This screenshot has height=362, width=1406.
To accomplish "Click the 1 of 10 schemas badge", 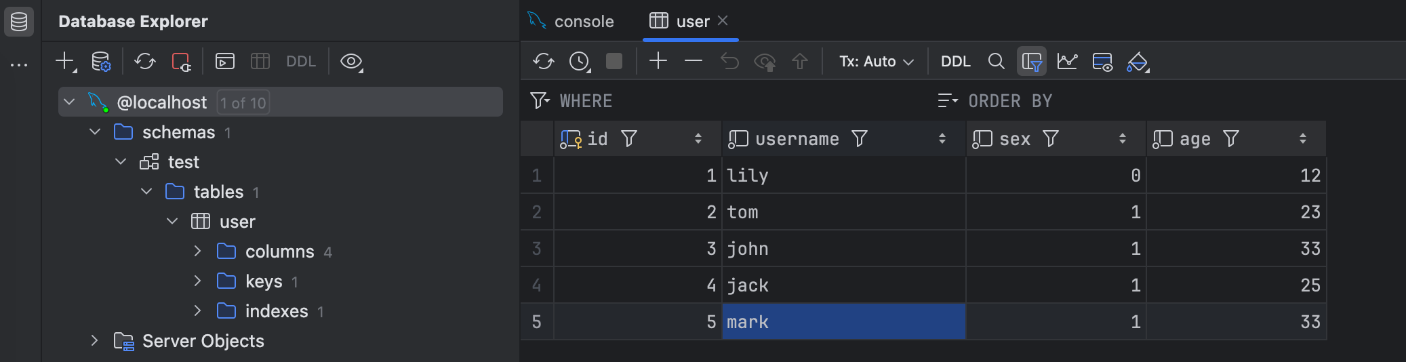I will click(x=243, y=103).
